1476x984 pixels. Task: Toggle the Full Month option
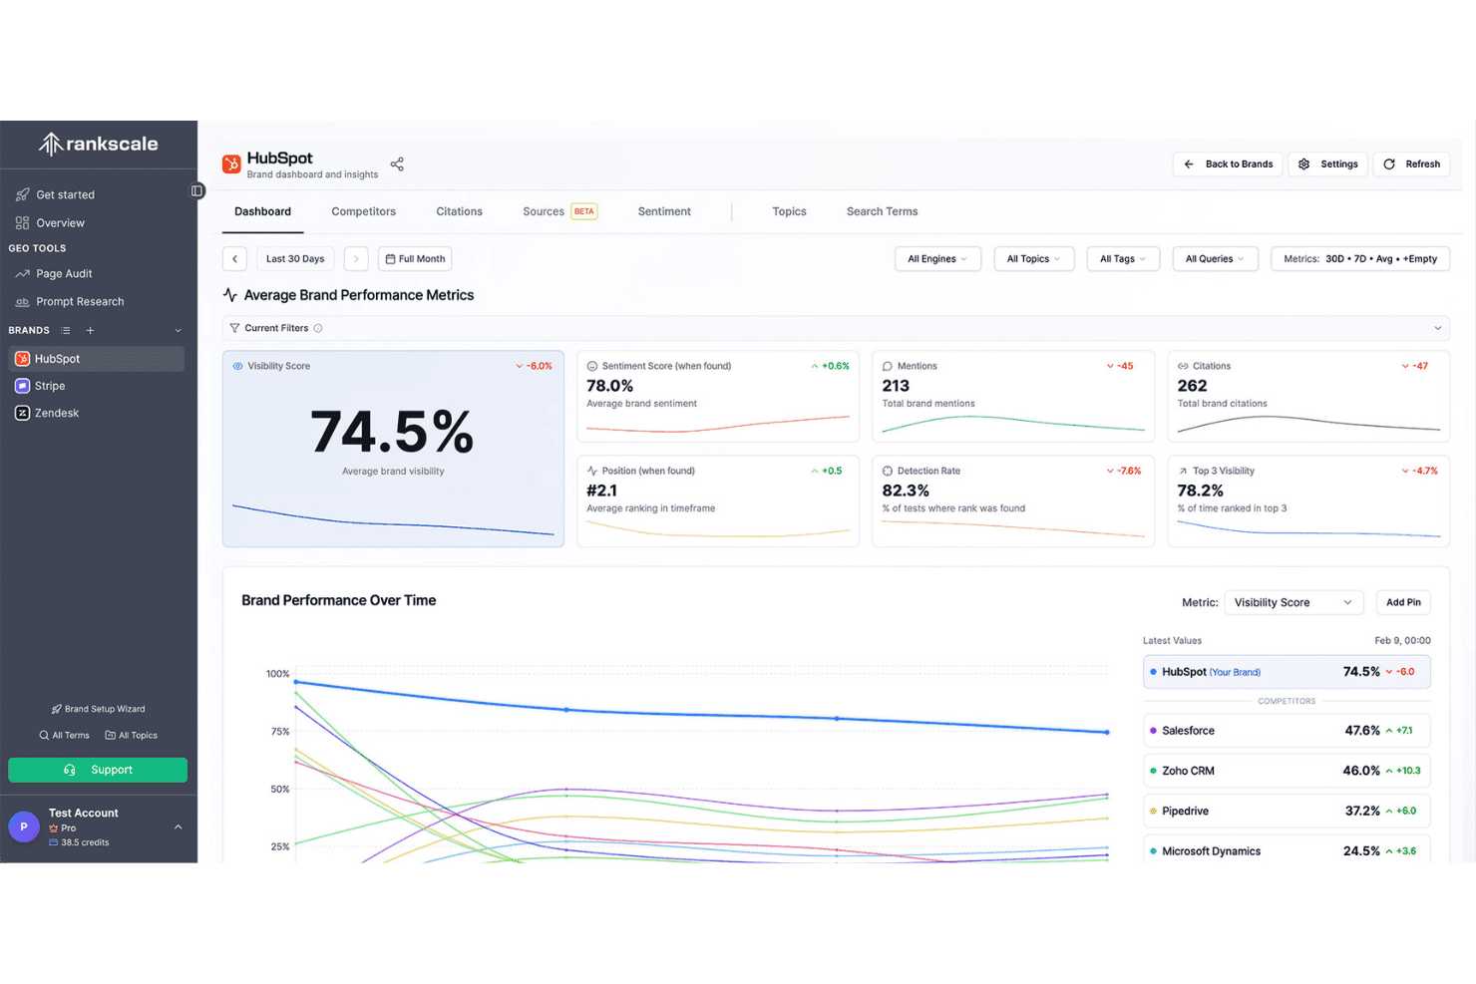415,259
